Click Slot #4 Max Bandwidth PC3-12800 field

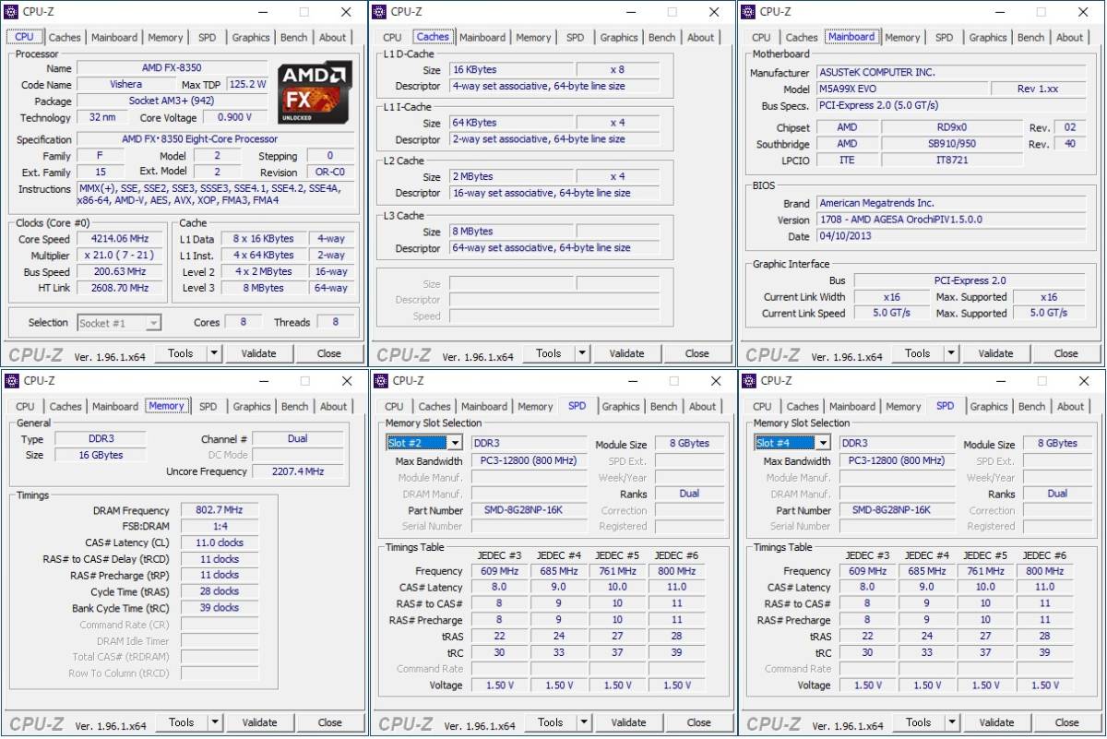898,461
